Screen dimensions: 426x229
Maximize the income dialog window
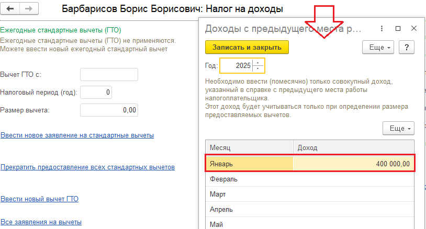pyautogui.click(x=398, y=28)
